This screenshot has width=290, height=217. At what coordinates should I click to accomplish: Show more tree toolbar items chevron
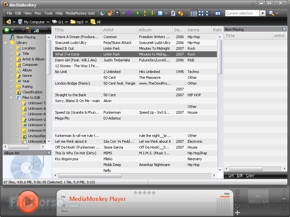48,28
